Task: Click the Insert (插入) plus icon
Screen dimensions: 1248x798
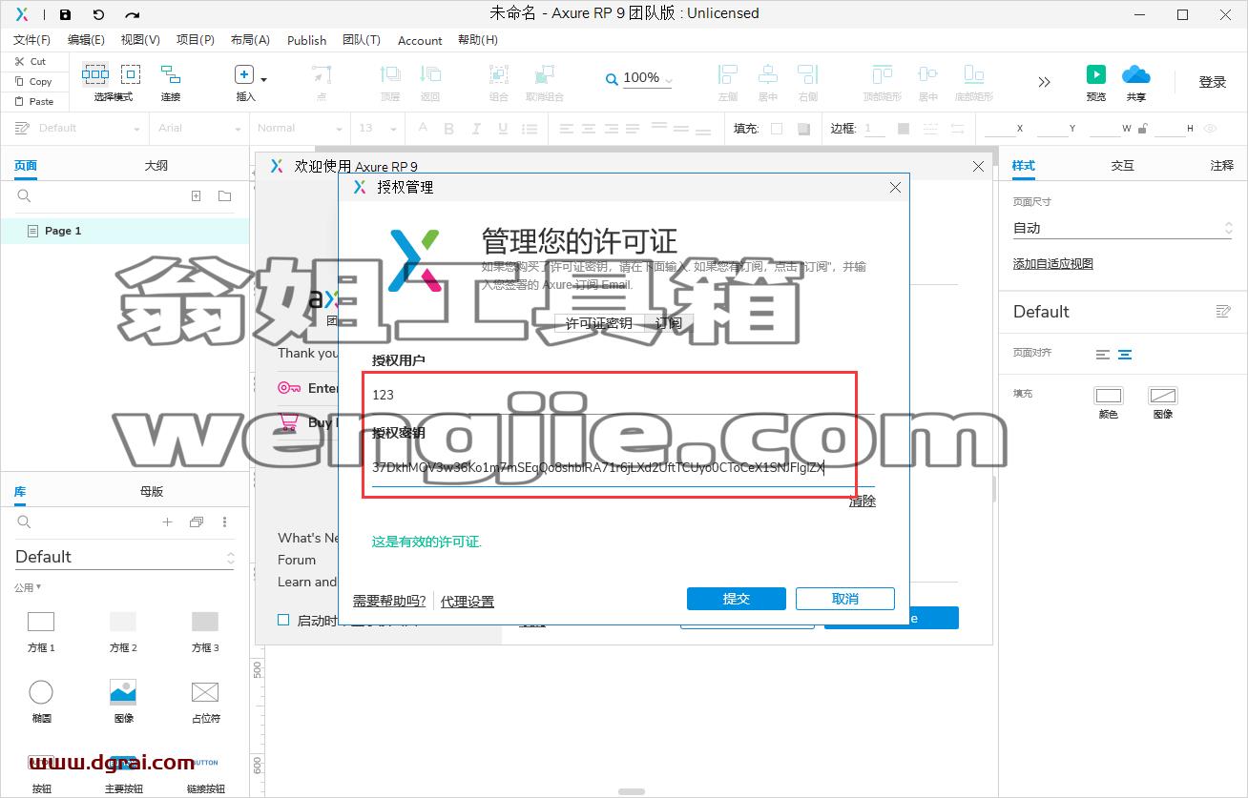Action: (243, 74)
